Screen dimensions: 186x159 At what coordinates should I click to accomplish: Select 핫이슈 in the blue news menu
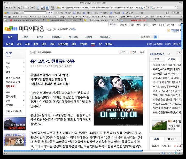pos(109,44)
